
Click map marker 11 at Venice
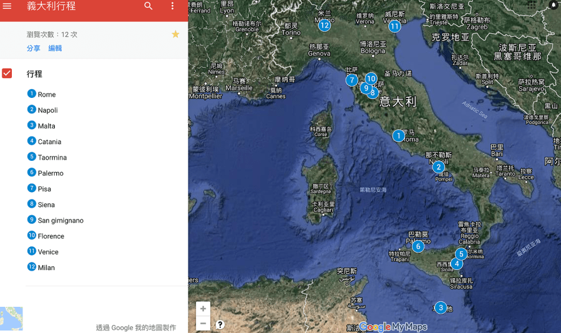[394, 26]
